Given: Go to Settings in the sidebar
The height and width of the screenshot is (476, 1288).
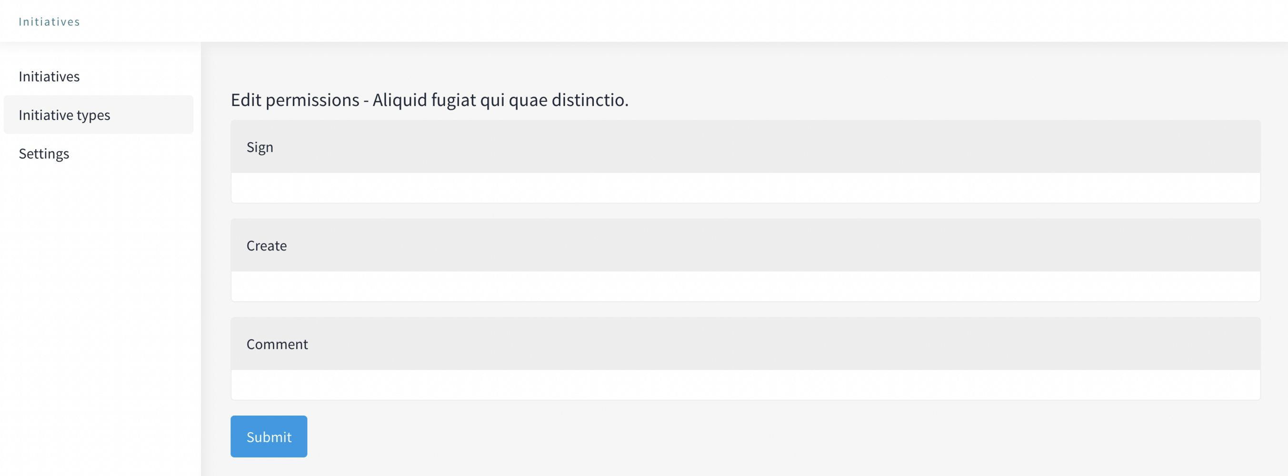Looking at the screenshot, I should (44, 153).
